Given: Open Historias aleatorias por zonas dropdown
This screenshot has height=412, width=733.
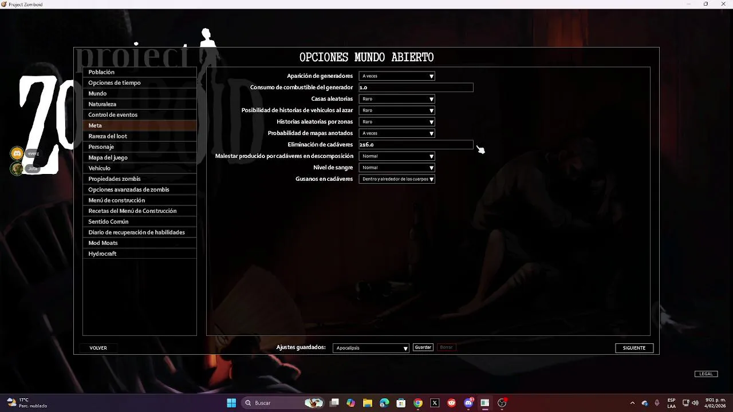Looking at the screenshot, I should [397, 122].
